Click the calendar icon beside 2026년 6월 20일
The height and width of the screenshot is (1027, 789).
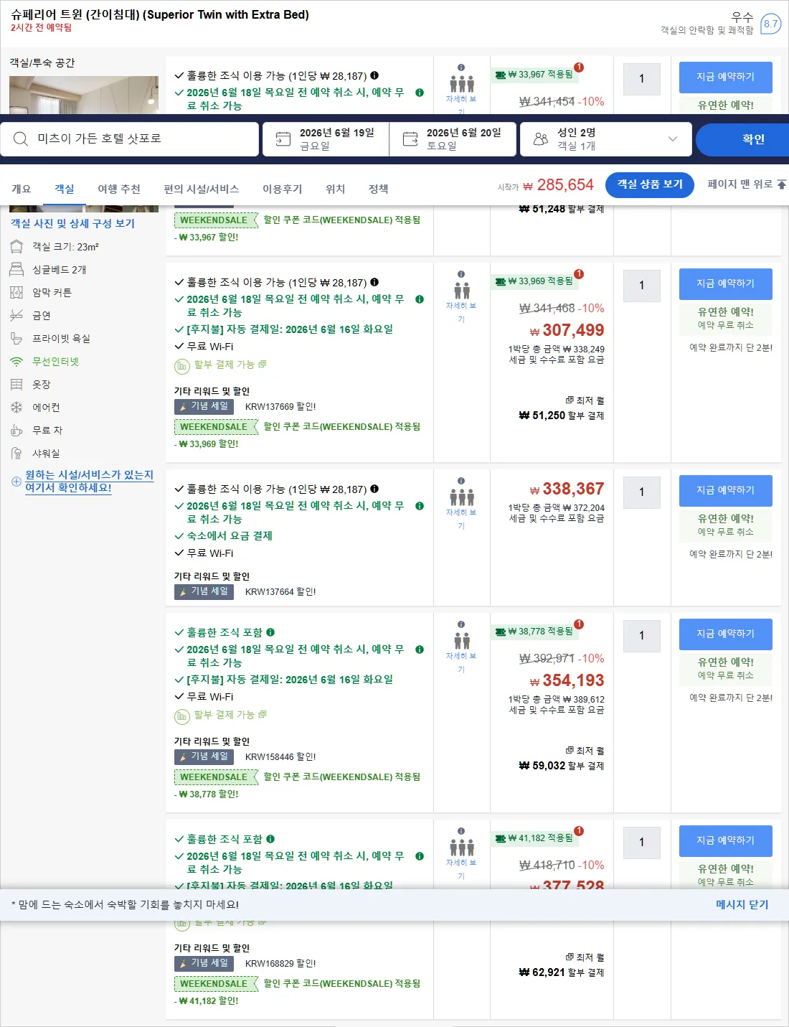click(410, 139)
